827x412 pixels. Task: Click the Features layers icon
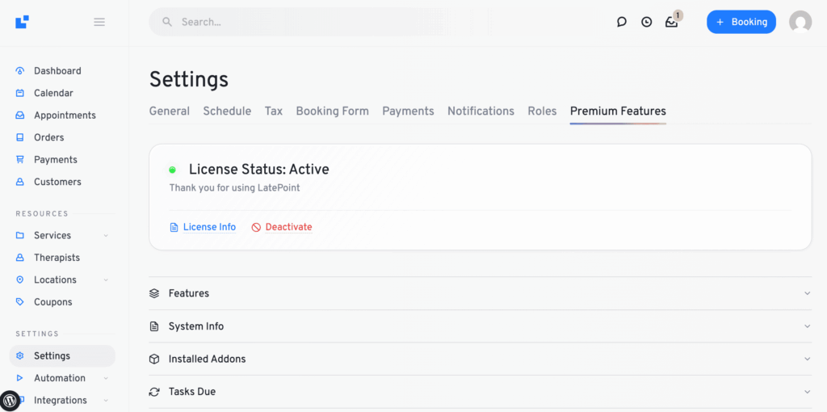click(x=154, y=293)
